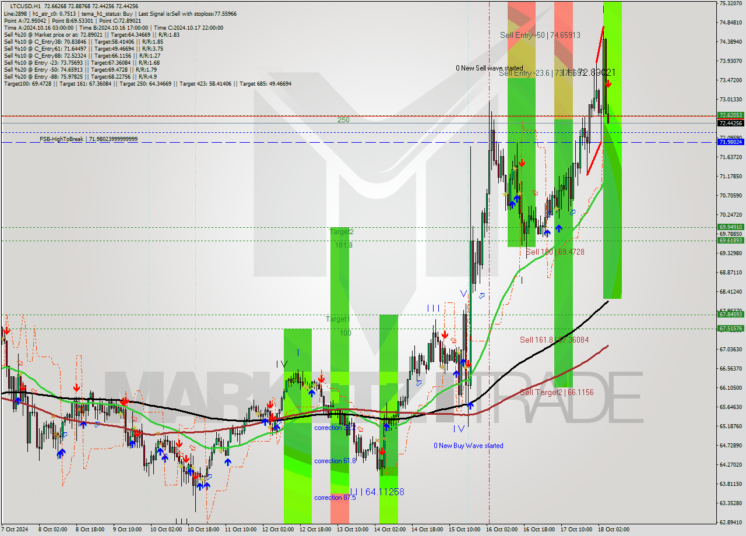Select the 67.84593 green price tag
746x536 pixels.
(x=731, y=314)
